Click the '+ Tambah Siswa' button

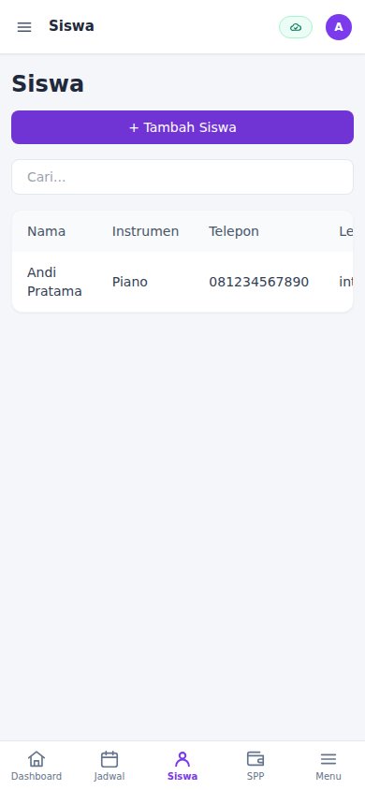(x=182, y=127)
